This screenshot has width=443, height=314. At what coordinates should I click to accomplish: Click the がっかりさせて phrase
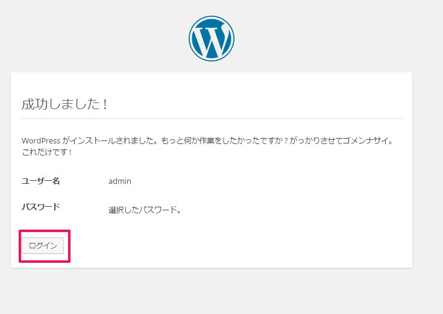(315, 140)
